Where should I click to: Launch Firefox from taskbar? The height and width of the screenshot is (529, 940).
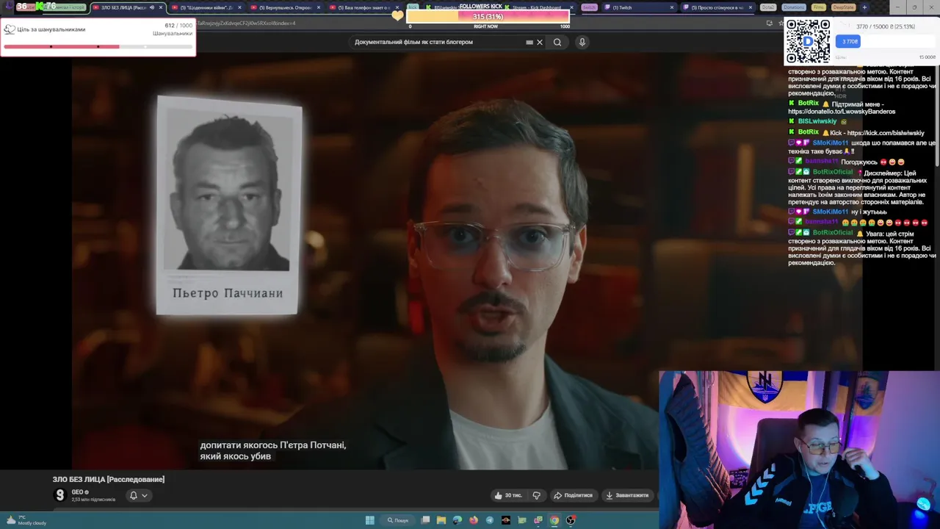(x=474, y=520)
